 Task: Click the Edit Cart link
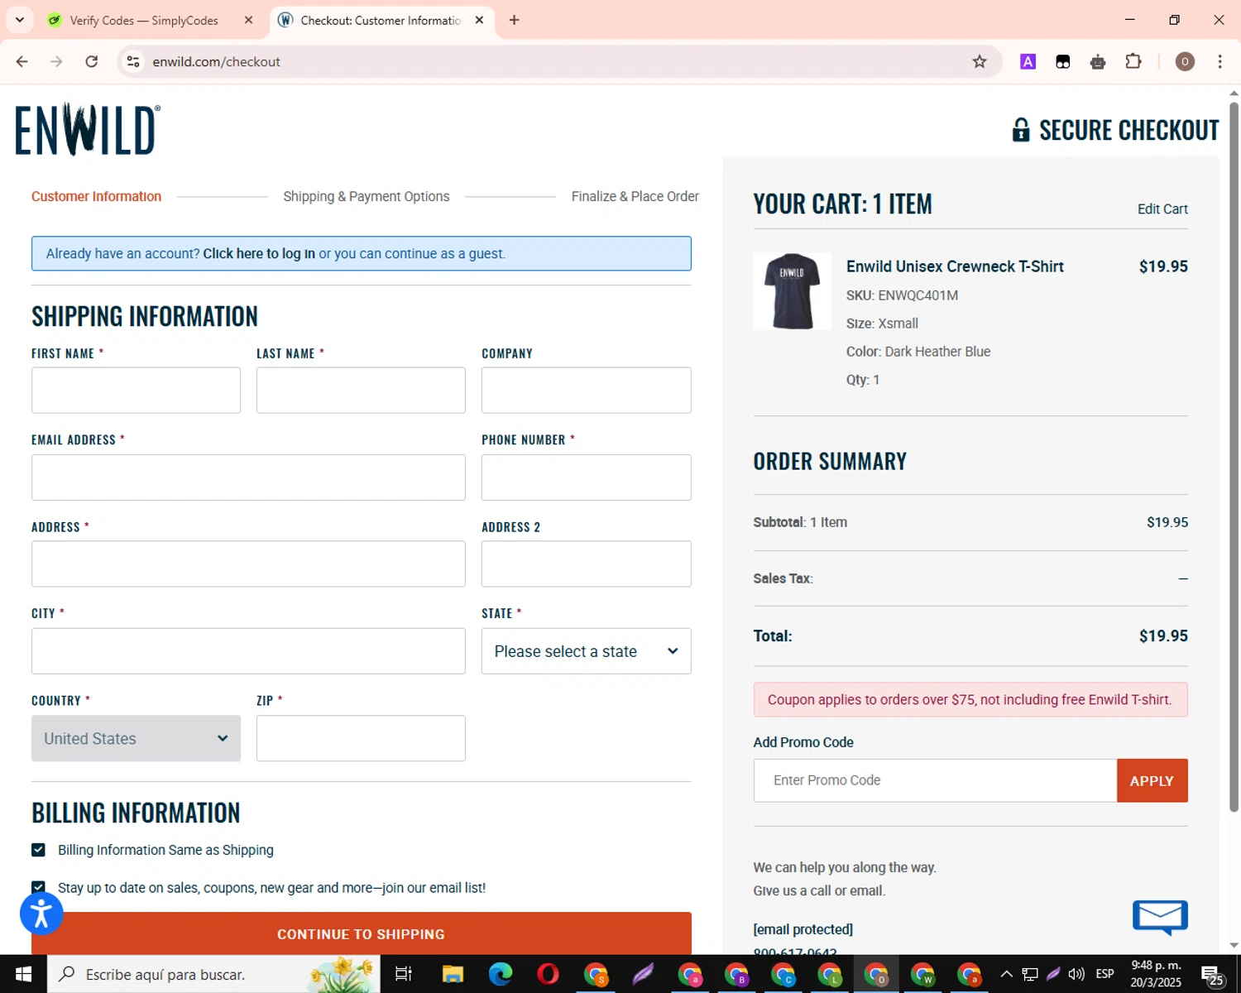pos(1162,209)
